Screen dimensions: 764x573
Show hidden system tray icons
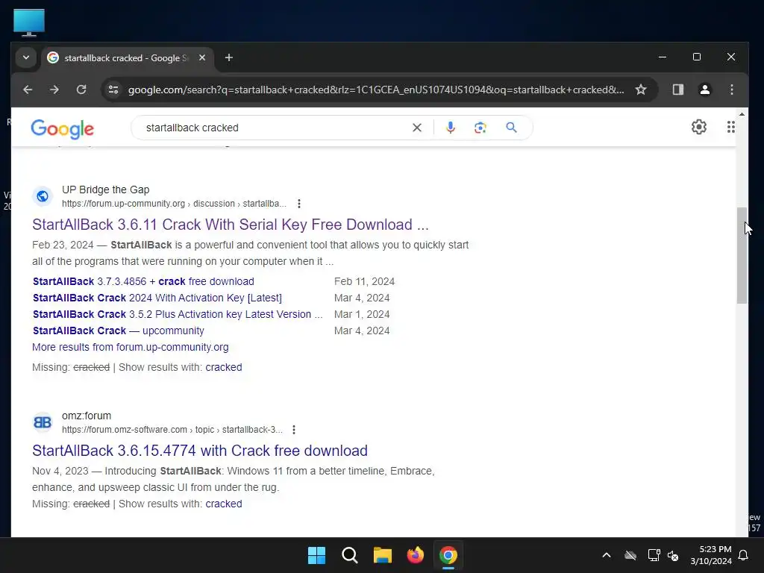click(607, 555)
